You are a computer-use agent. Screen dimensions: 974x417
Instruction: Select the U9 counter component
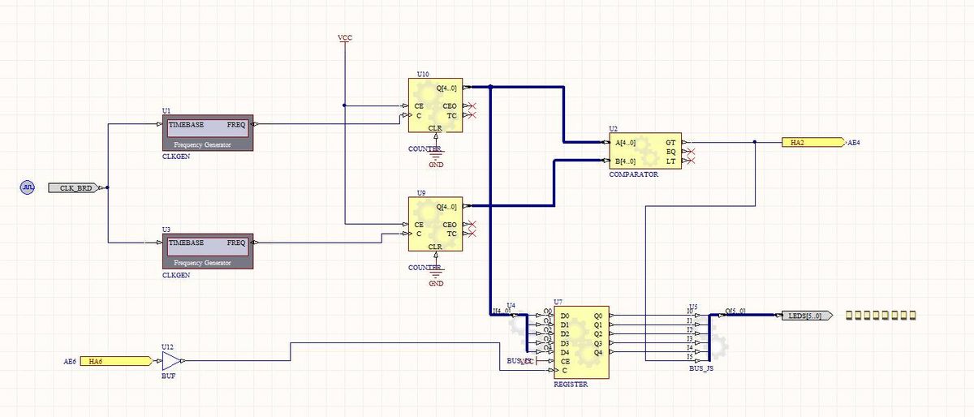coord(434,226)
